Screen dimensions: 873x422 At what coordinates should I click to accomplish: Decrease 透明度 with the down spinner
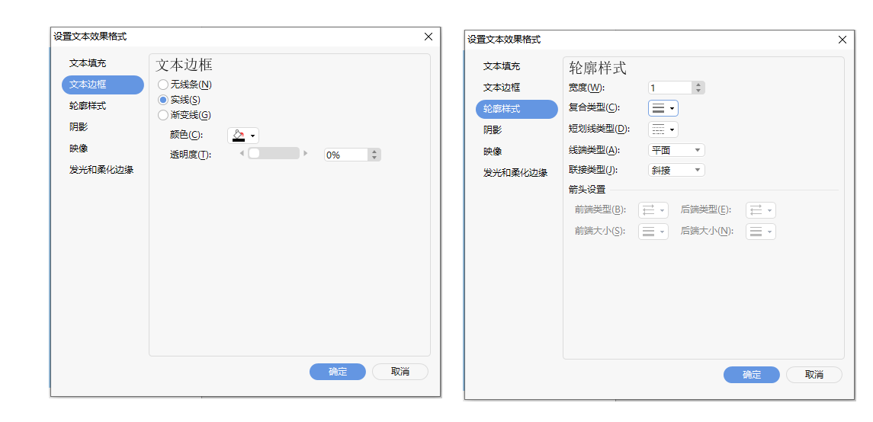click(374, 158)
